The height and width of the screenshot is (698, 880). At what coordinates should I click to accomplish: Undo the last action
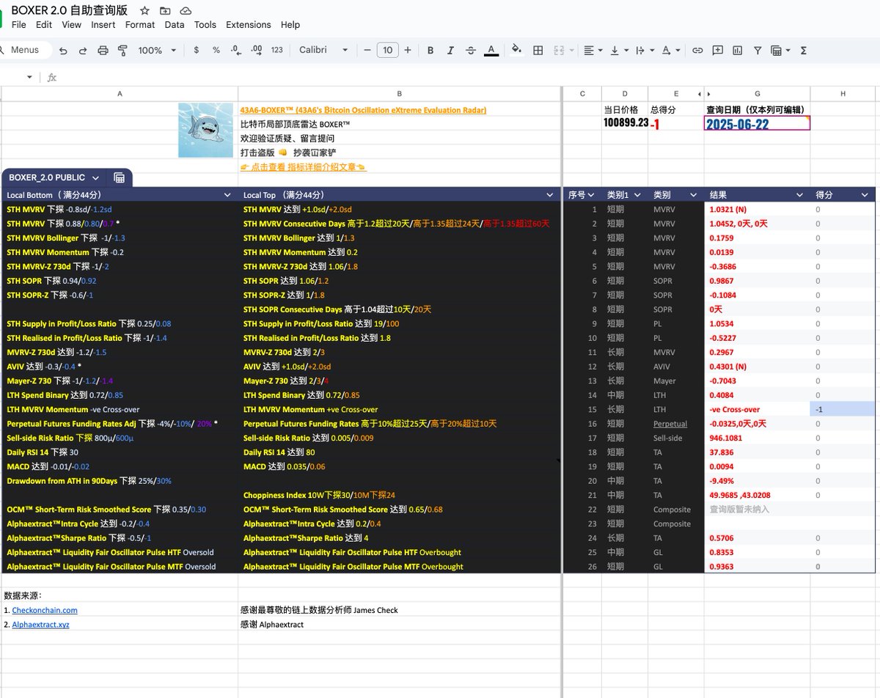(63, 51)
